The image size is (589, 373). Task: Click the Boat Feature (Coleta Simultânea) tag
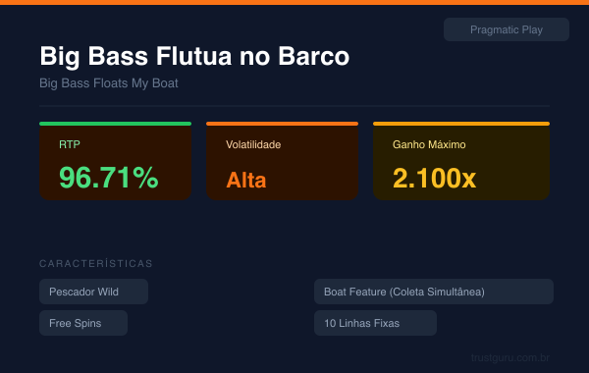(x=434, y=292)
